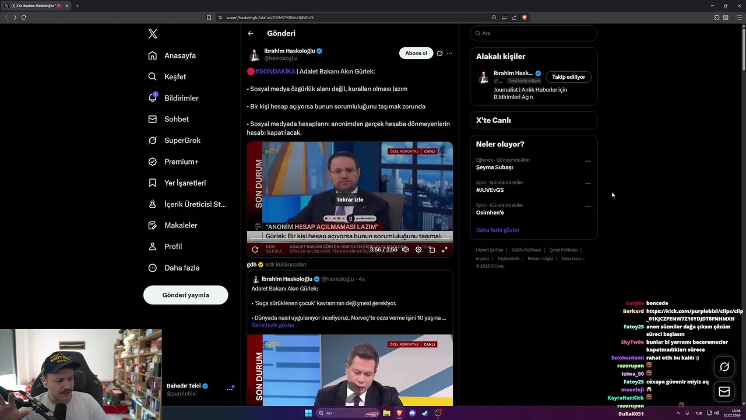
Task: Enter video fullscreen mode
Action: coord(445,249)
